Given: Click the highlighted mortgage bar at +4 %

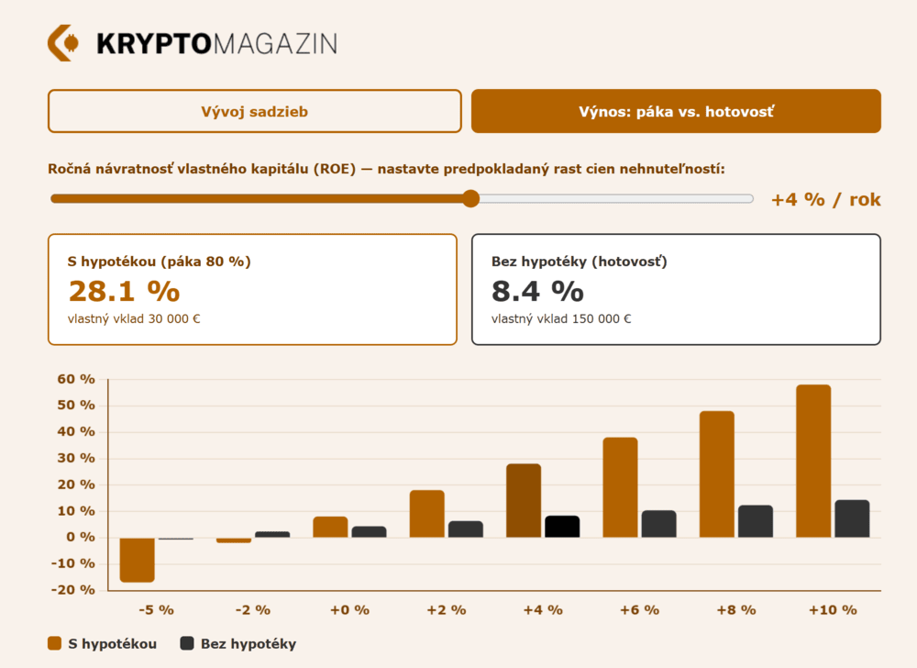Looking at the screenshot, I should coord(524,500).
